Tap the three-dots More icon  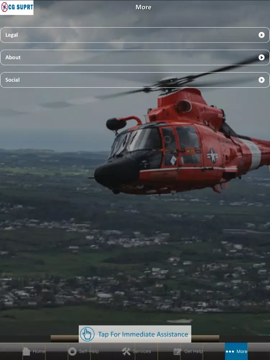230,351
